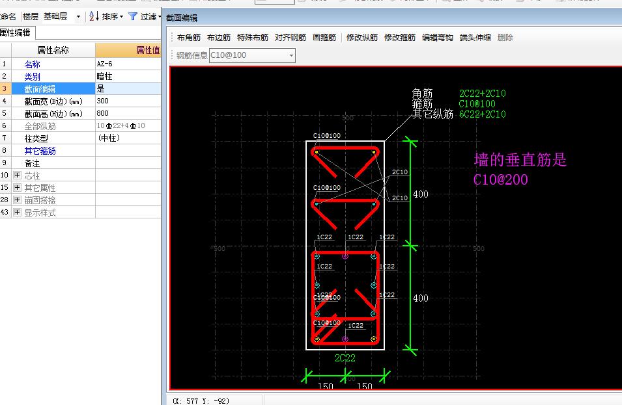
Task: Click the 属性值 column header
Action: (128, 50)
